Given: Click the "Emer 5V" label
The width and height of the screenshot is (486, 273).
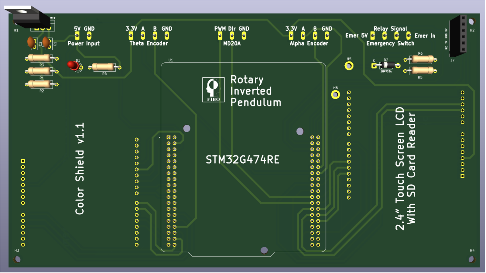Looking at the screenshot, I should 356,35.
